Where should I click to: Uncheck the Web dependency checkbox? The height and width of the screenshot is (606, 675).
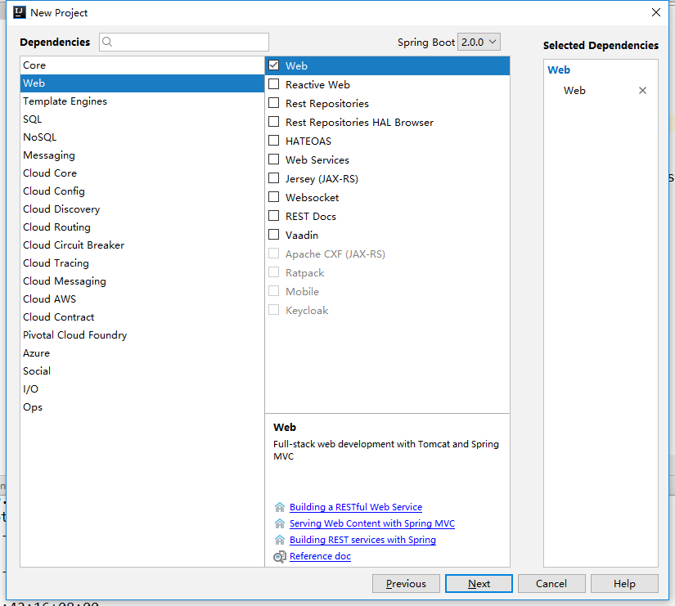point(274,65)
